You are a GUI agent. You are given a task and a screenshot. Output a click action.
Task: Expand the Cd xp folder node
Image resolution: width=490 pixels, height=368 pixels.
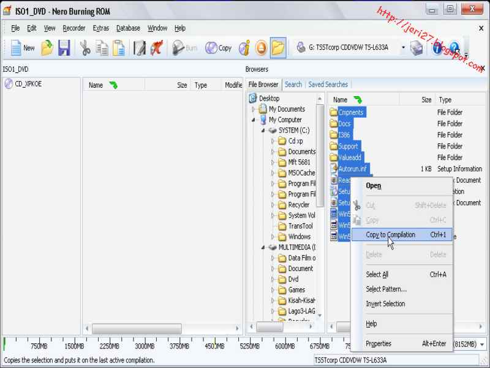[273, 141]
